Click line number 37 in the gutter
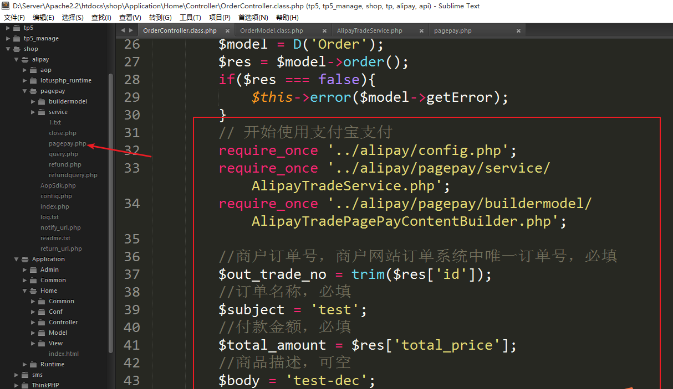The image size is (673, 389). (x=132, y=274)
